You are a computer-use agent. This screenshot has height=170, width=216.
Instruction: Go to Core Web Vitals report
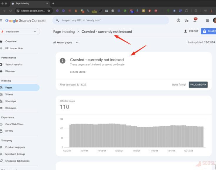pyautogui.click(x=14, y=124)
